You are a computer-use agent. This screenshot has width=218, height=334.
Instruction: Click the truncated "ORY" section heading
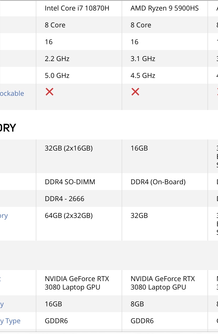coord(8,128)
